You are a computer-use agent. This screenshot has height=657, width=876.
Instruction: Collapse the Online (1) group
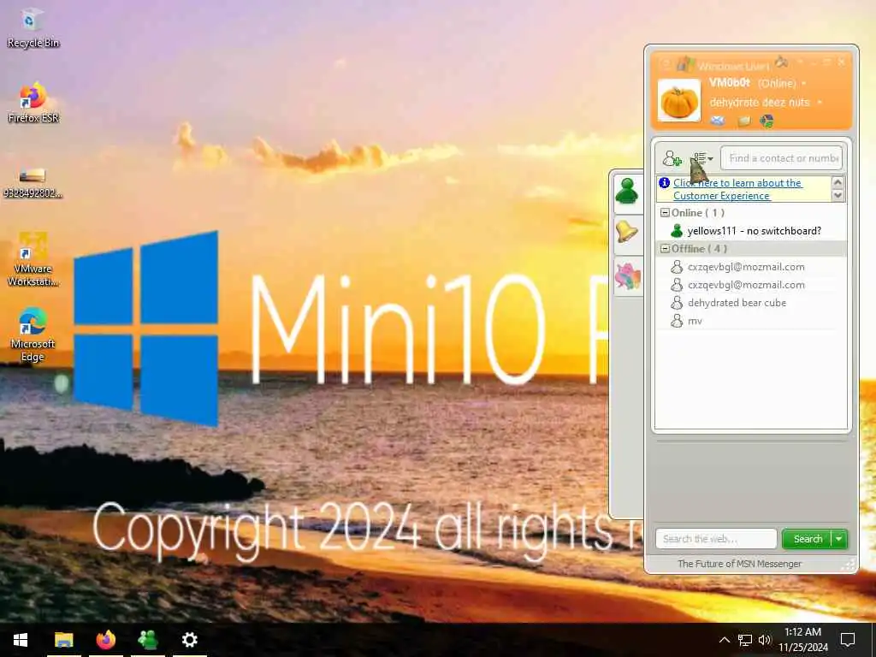[x=665, y=213]
